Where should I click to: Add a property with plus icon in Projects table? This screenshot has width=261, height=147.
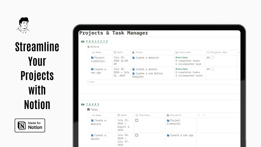pyautogui.click(x=239, y=52)
